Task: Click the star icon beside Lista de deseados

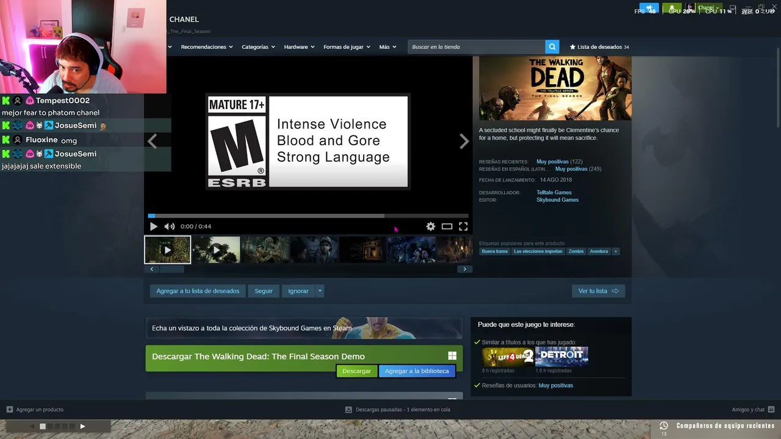Action: (572, 47)
